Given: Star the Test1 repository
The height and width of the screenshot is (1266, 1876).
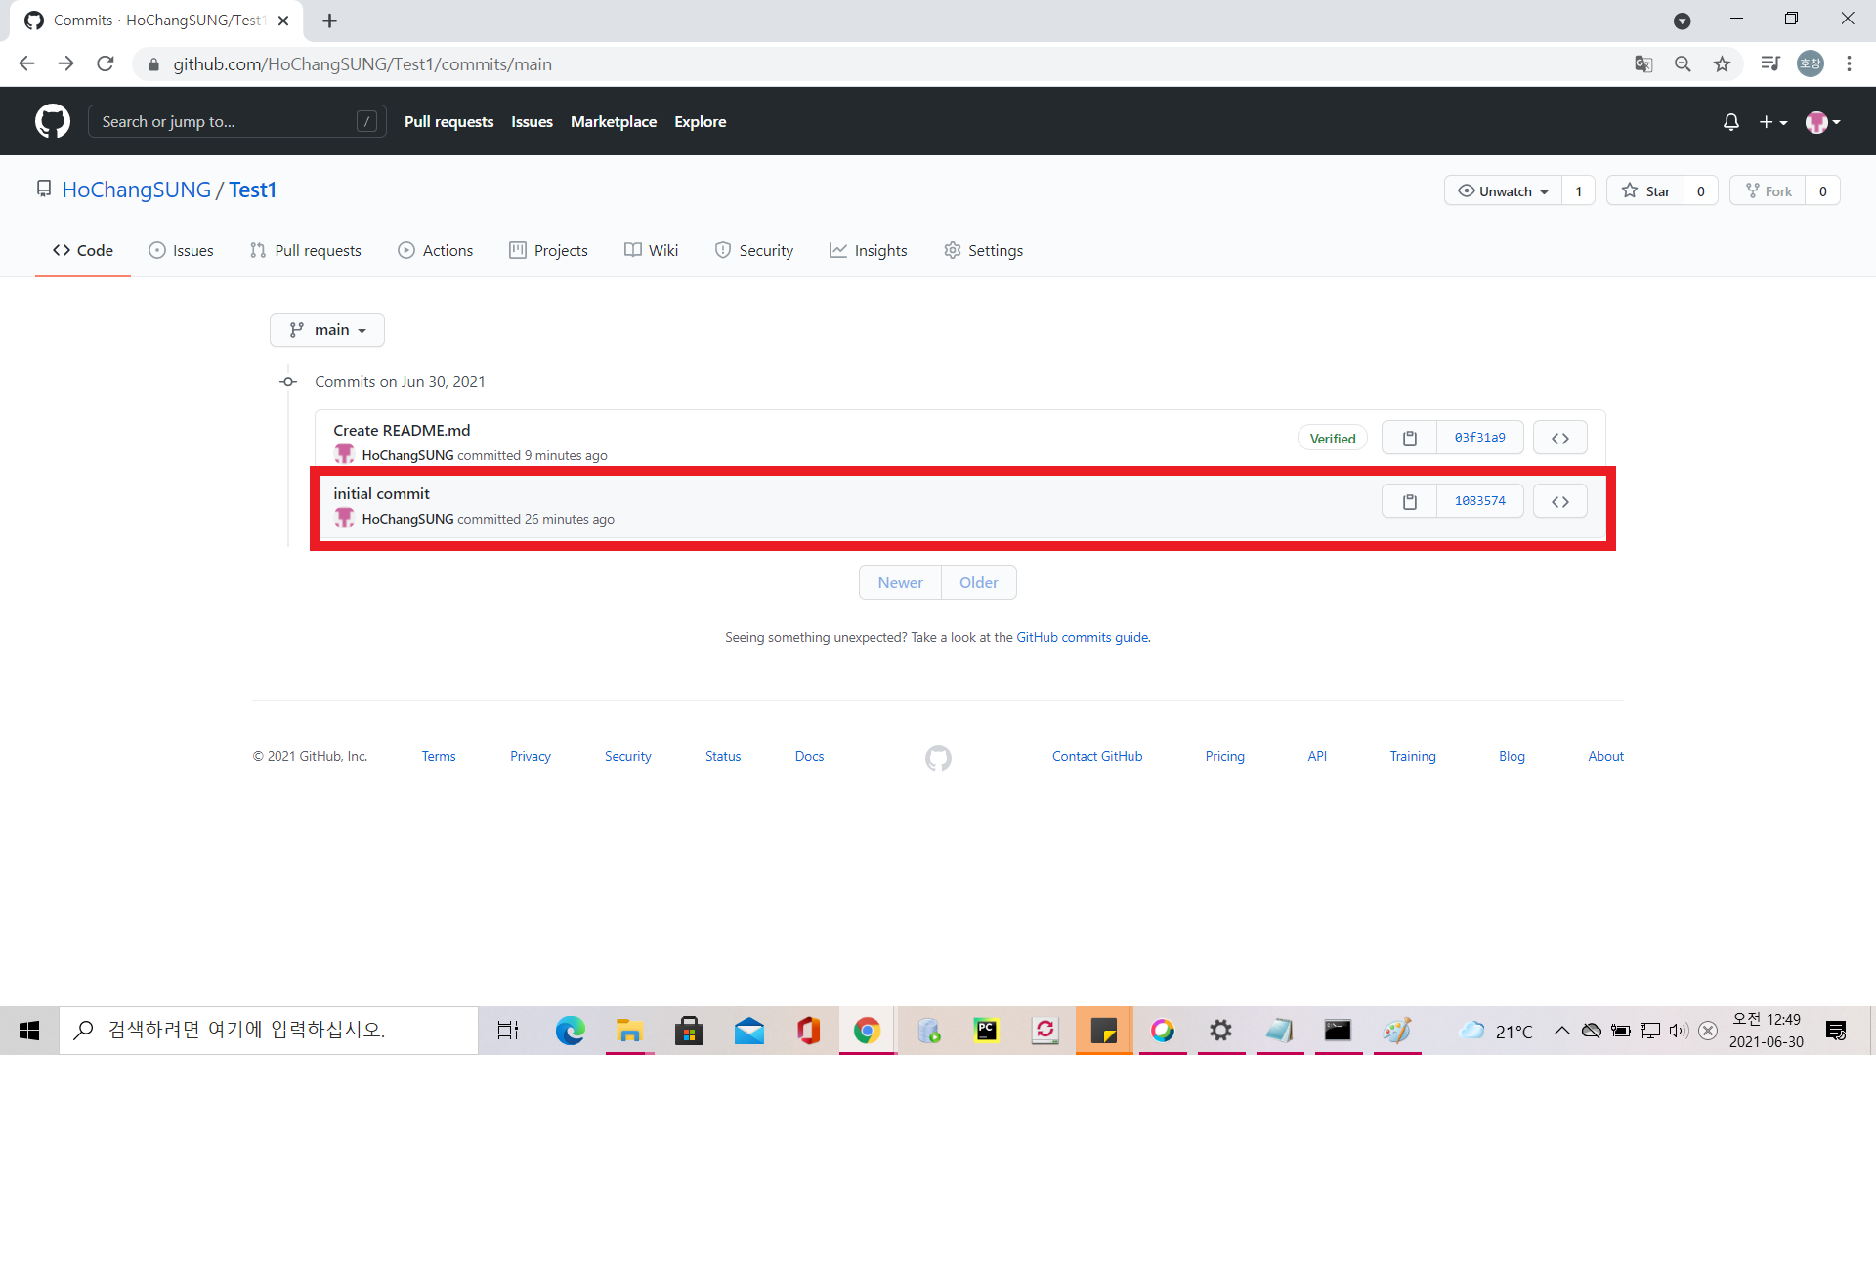Looking at the screenshot, I should click(1646, 191).
